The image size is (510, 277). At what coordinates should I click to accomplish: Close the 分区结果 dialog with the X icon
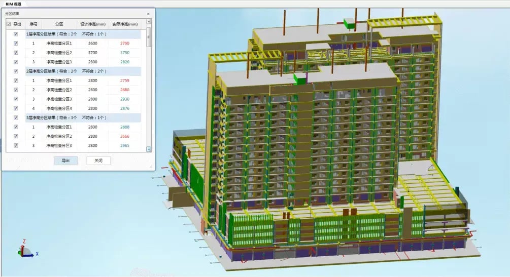(x=148, y=14)
